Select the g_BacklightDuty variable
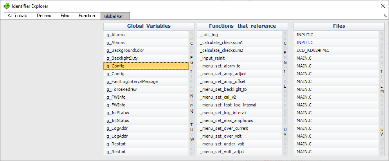 pos(122,58)
